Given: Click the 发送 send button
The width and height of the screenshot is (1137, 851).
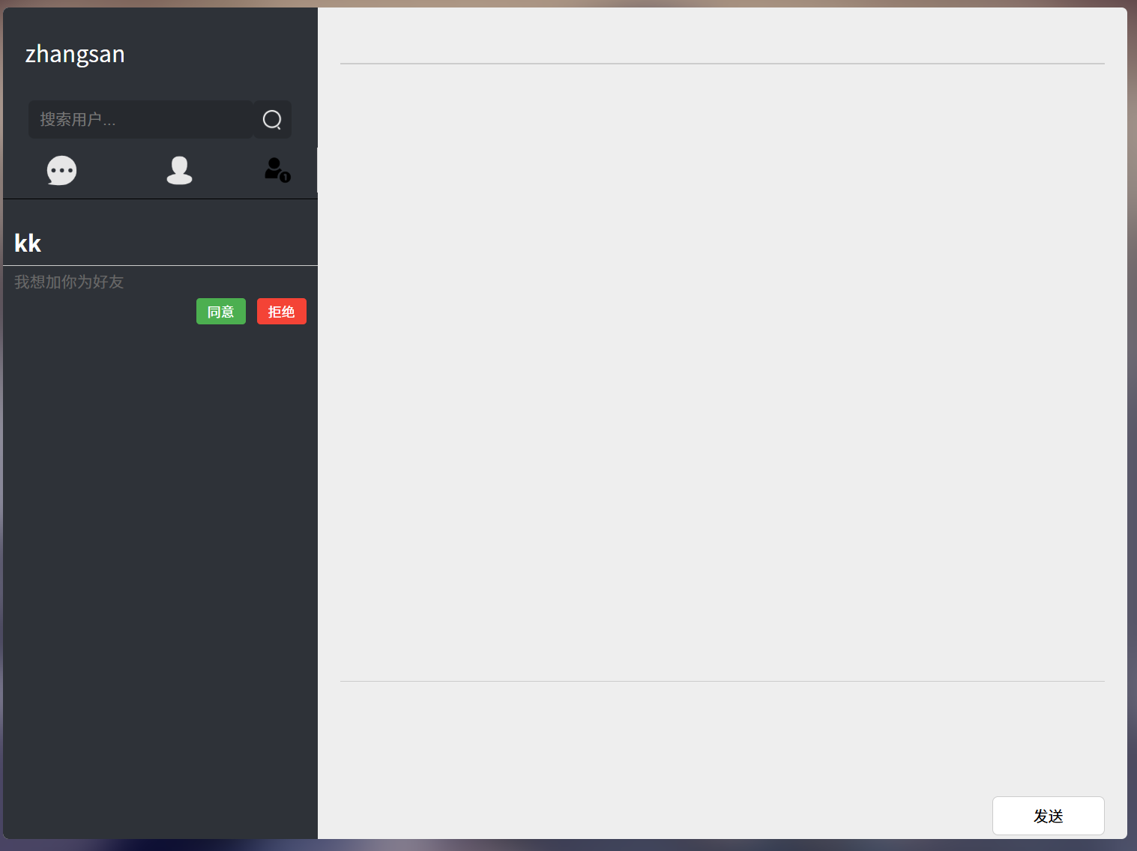Looking at the screenshot, I should (1049, 816).
